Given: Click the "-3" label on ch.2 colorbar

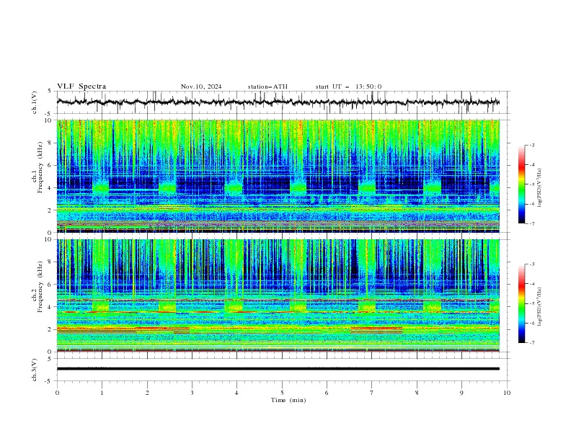Looking at the screenshot, I should pos(531,264).
